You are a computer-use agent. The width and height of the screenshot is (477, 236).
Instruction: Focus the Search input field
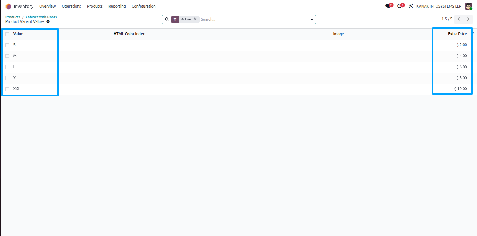(254, 19)
